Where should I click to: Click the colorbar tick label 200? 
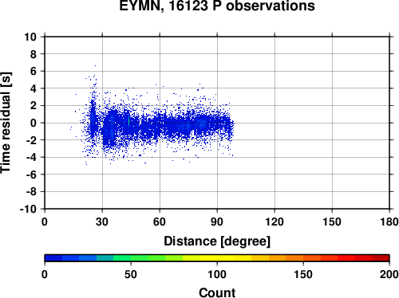[389, 274]
